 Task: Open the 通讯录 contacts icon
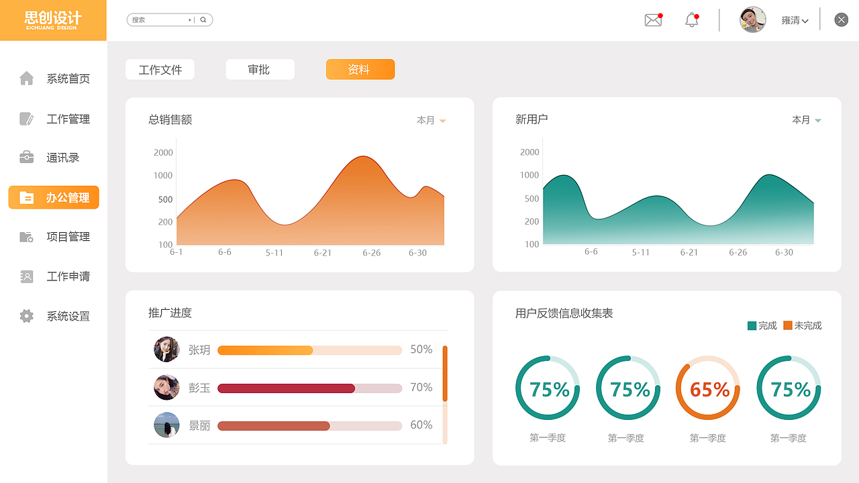click(x=26, y=157)
